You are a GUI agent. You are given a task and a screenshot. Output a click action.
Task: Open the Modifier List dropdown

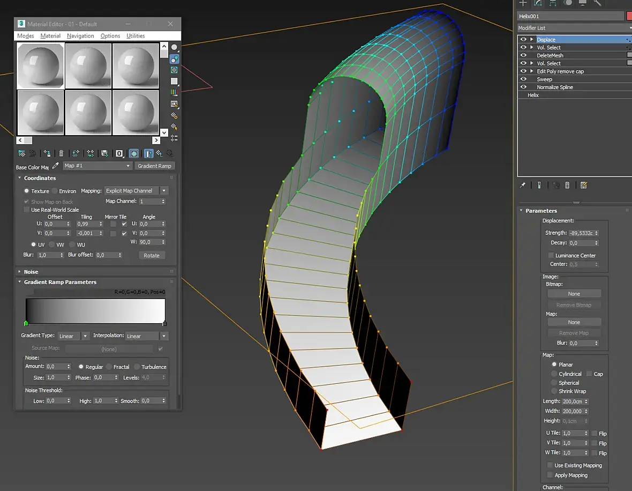(x=574, y=28)
